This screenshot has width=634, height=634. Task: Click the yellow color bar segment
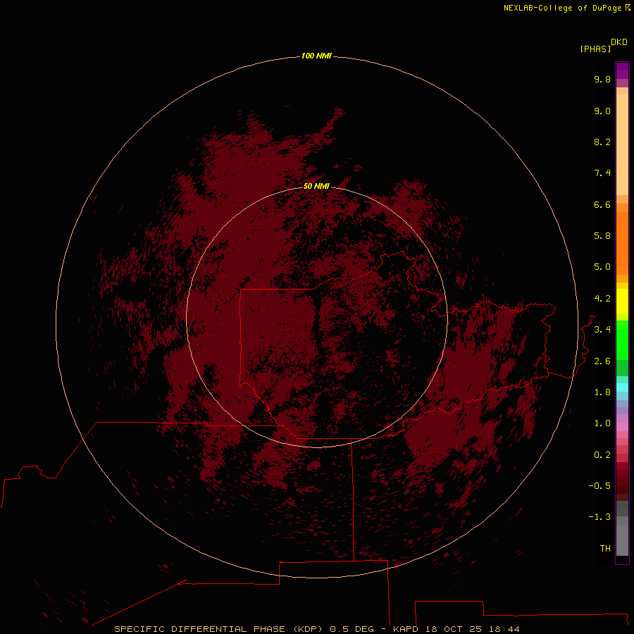click(622, 302)
